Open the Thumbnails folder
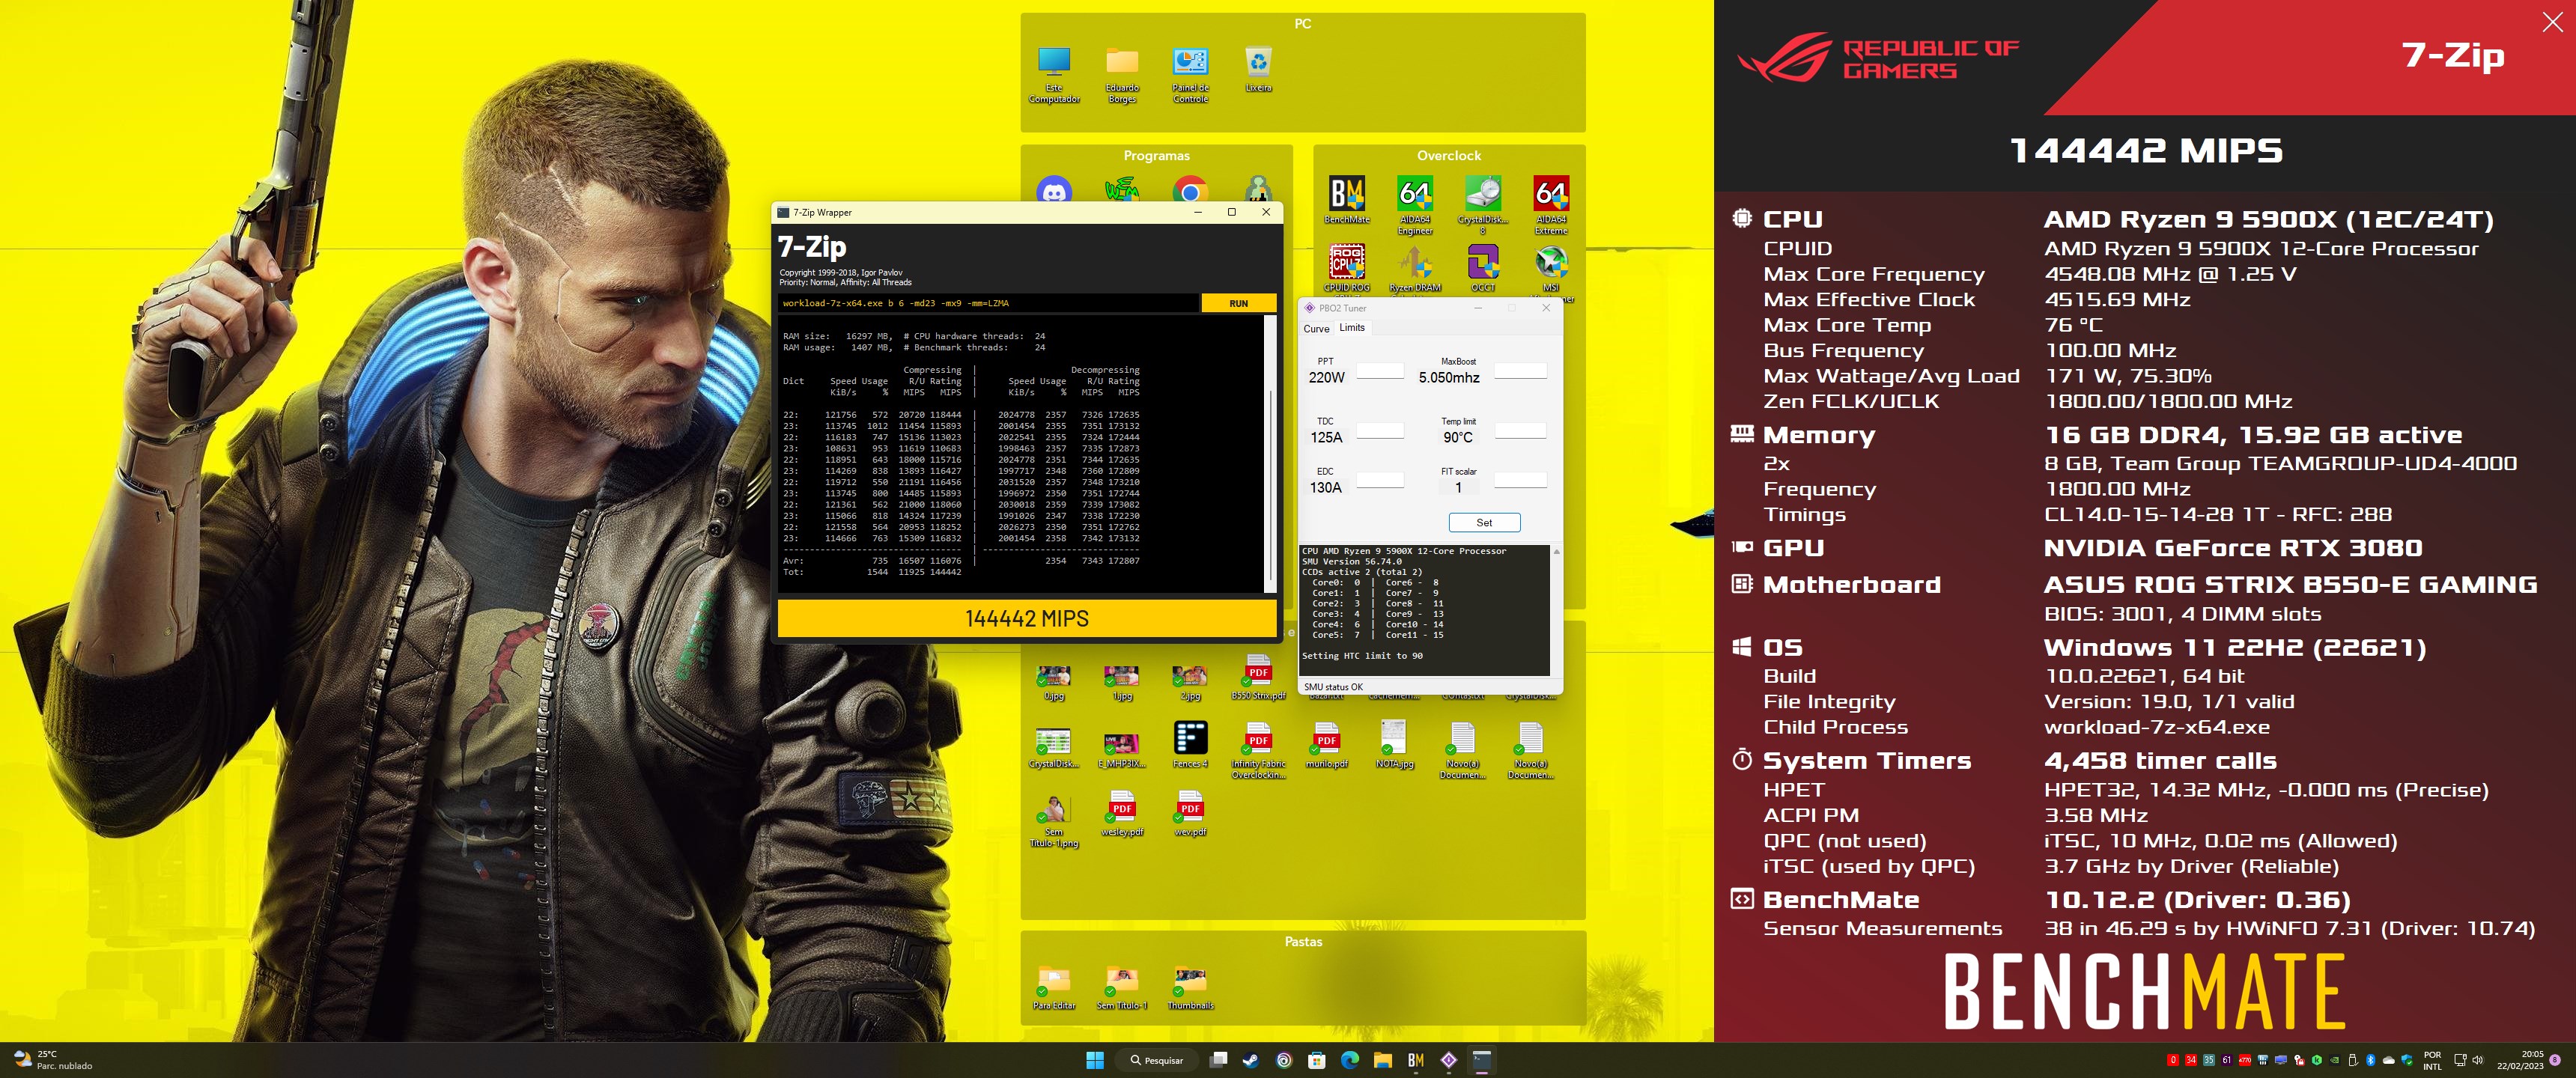This screenshot has width=2576, height=1078. 1190,988
